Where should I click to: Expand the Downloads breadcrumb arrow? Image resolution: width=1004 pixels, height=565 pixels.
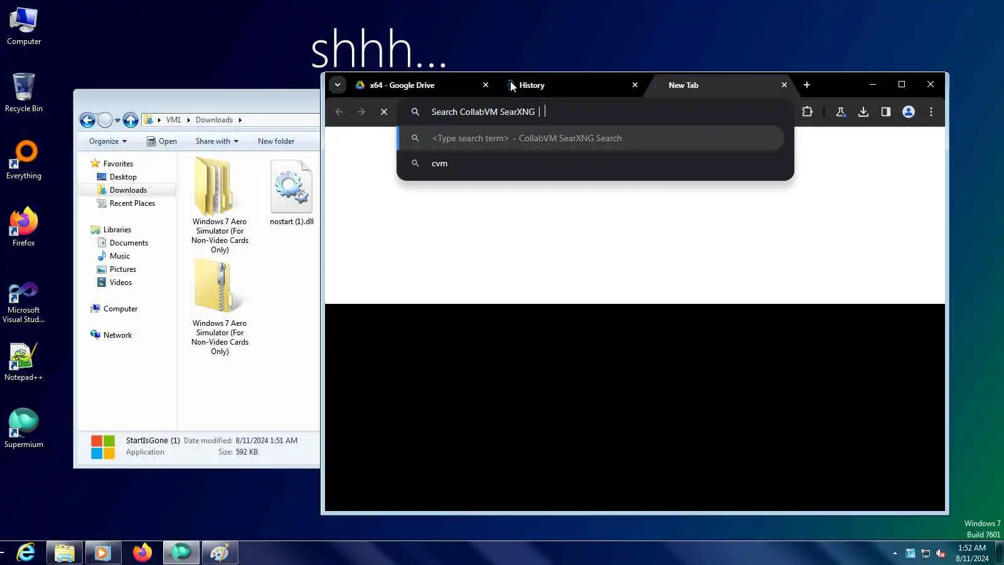[x=240, y=120]
